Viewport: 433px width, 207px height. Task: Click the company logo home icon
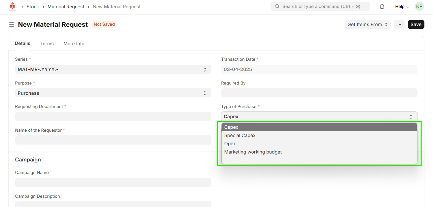click(x=12, y=7)
